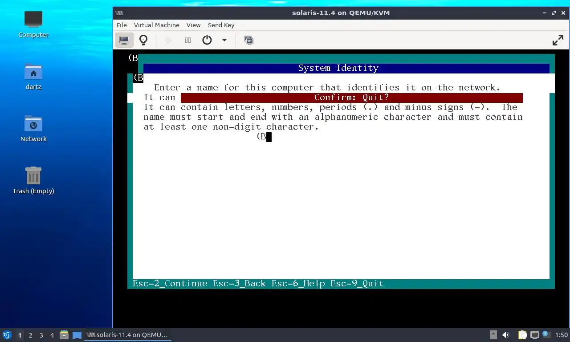Click Esc-9_Quit in the installer footer
Screen dimensions: 570x342
[x=357, y=284]
